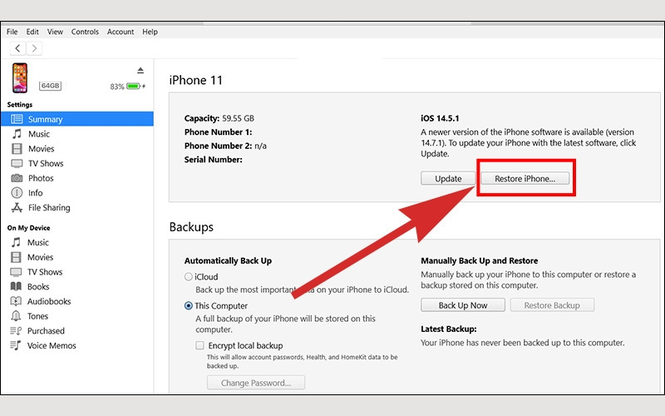The width and height of the screenshot is (665, 416).
Task: Click the eject iPhone icon
Action: (x=140, y=70)
